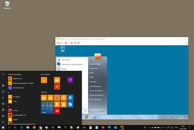Open Firefox from the host taskbar
194x130 pixels.
(x=34, y=127)
